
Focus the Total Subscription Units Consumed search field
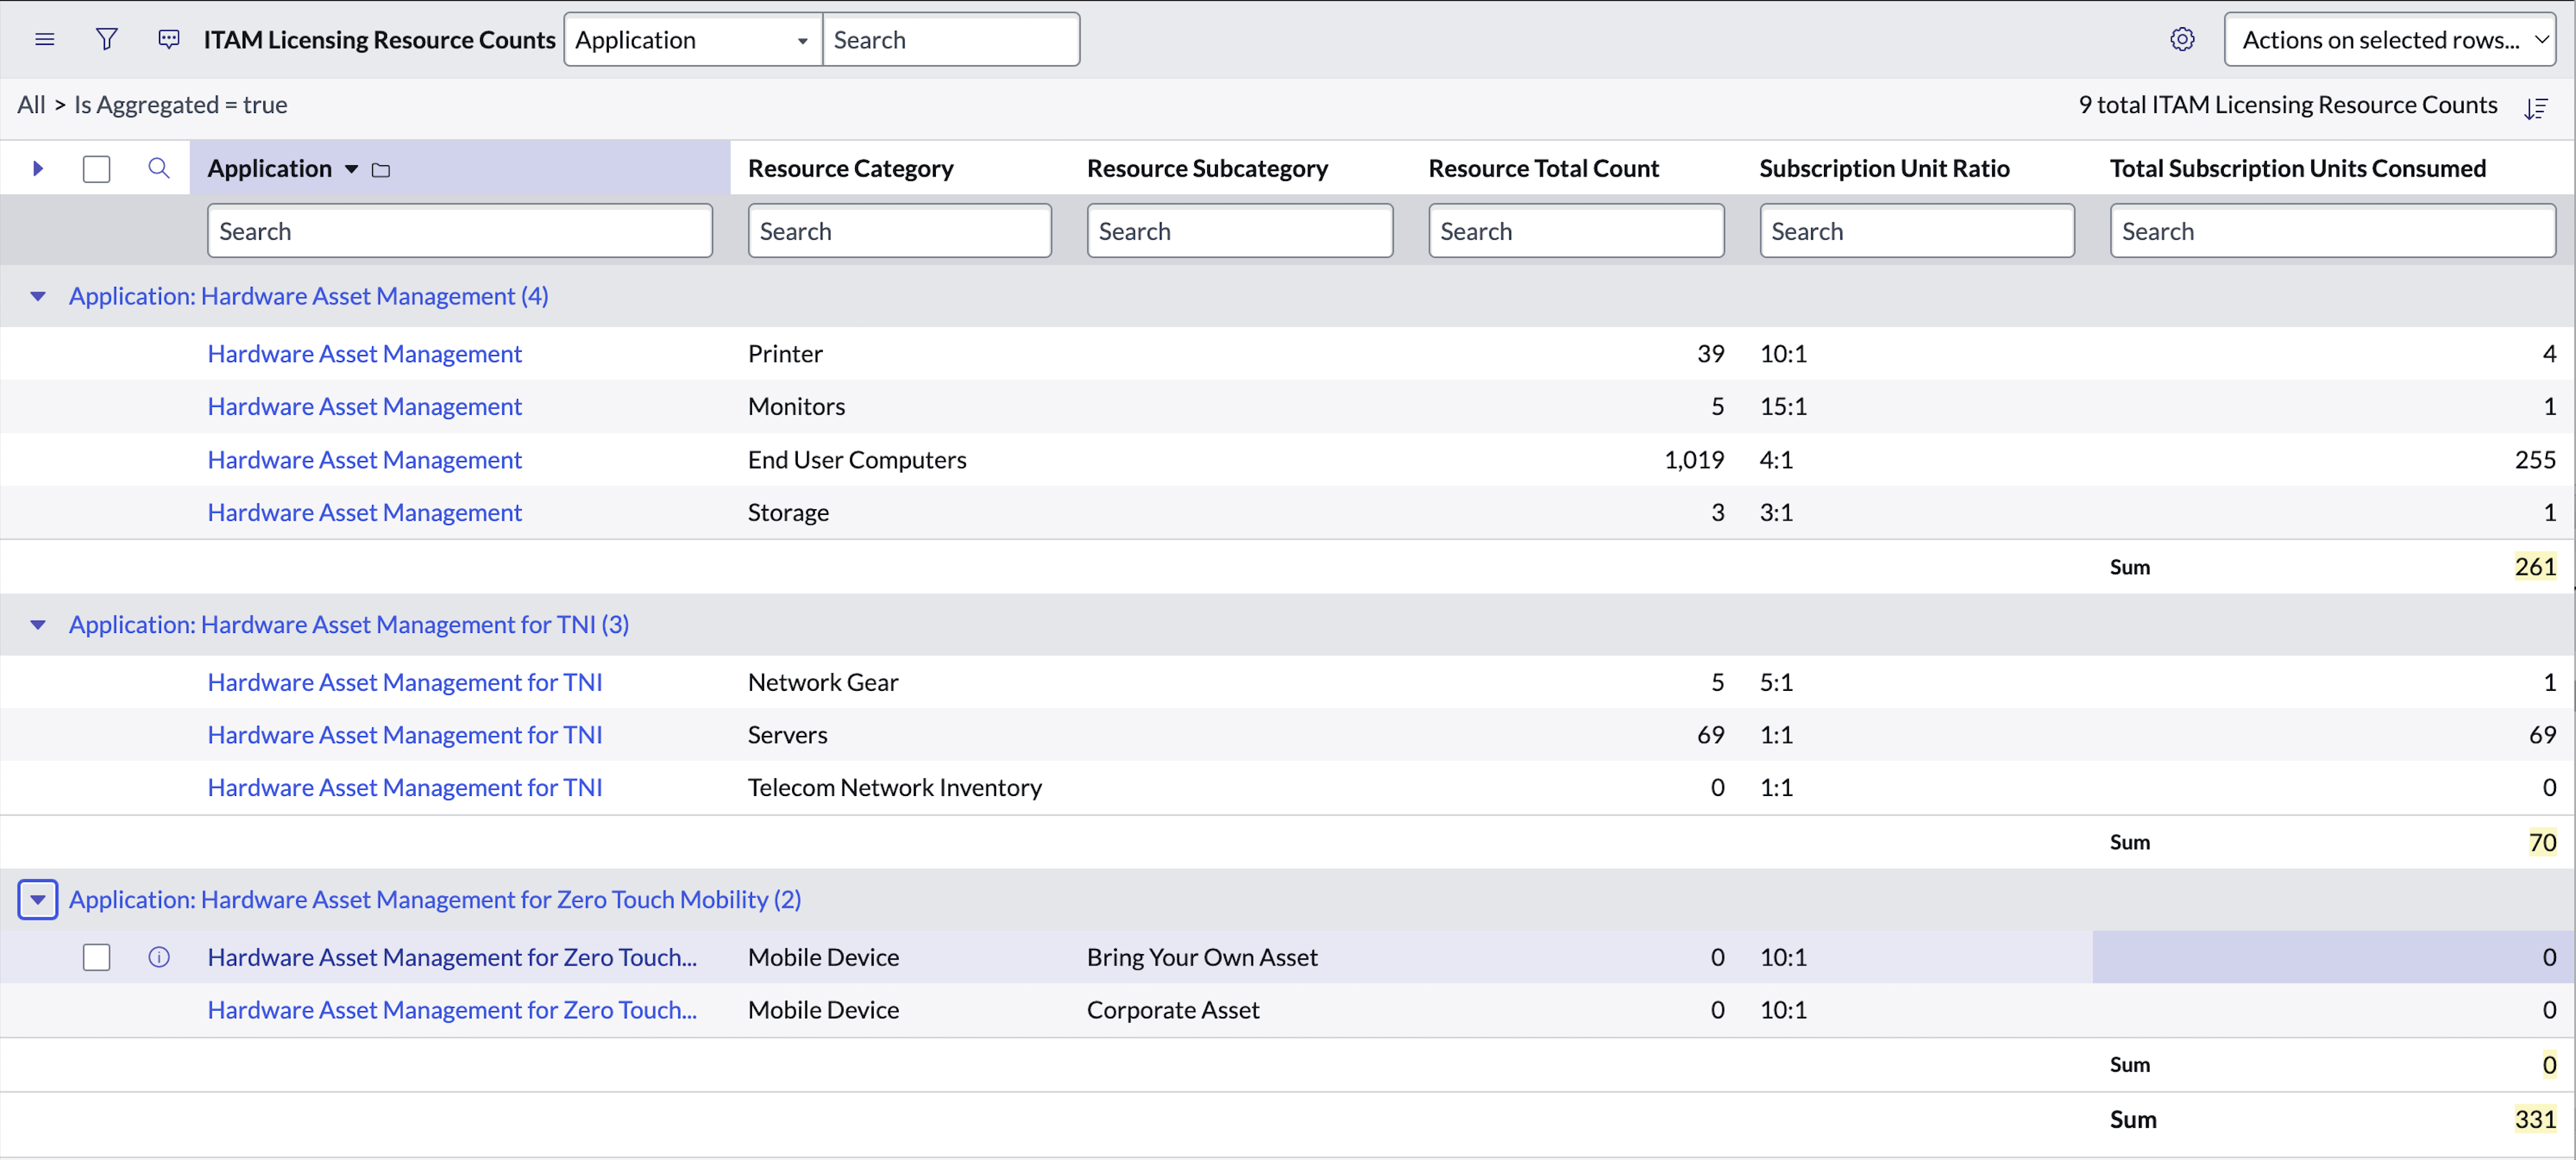pyautogui.click(x=2333, y=231)
